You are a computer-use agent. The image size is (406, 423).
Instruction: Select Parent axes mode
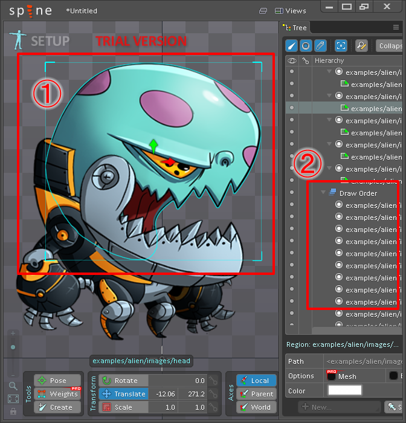pos(257,393)
